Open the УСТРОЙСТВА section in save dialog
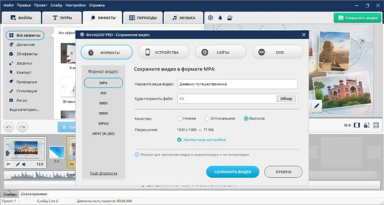The height and width of the screenshot is (205, 384). pyautogui.click(x=164, y=52)
